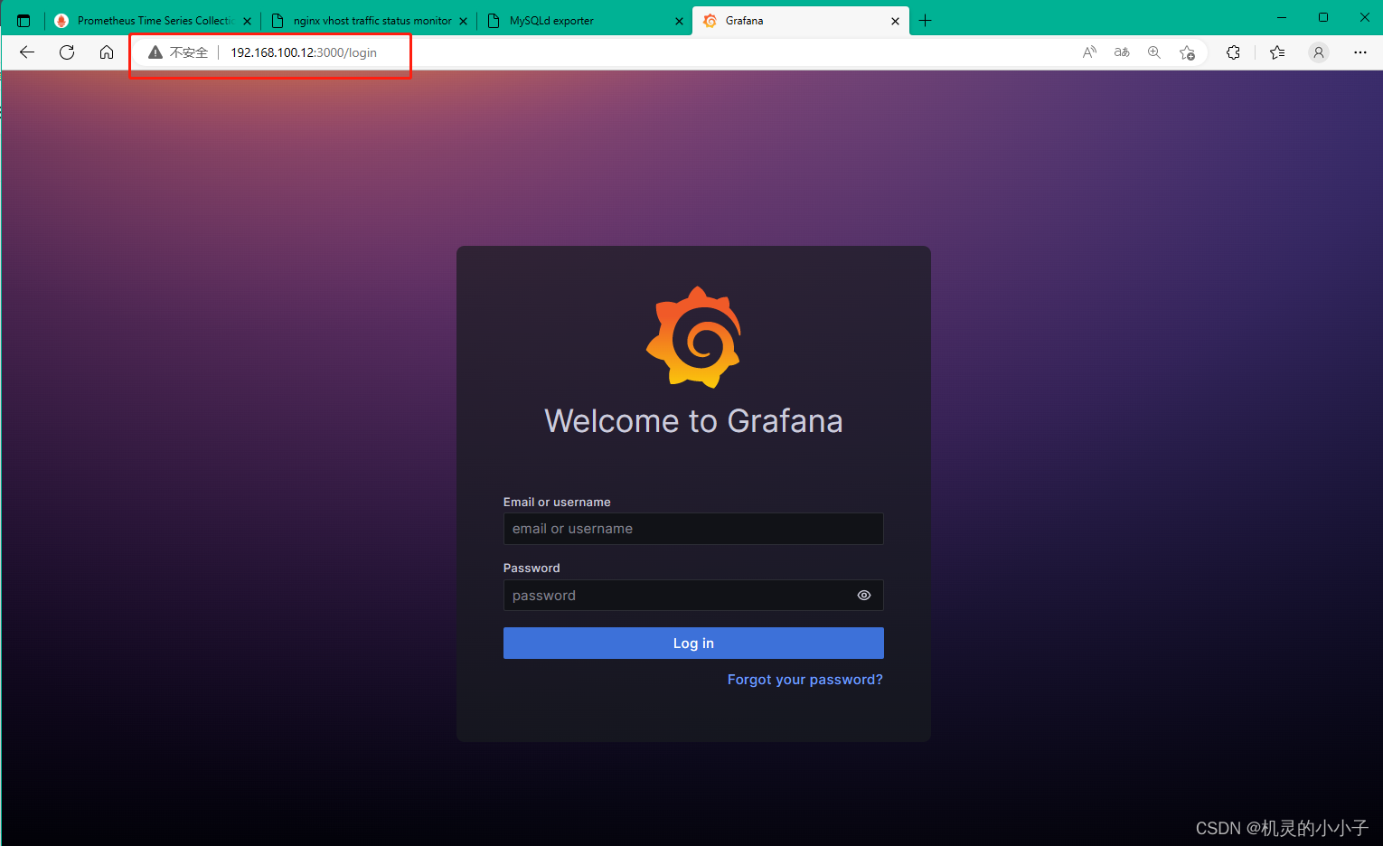The height and width of the screenshot is (846, 1383).
Task: Open the browser profile menu
Action: (1319, 52)
